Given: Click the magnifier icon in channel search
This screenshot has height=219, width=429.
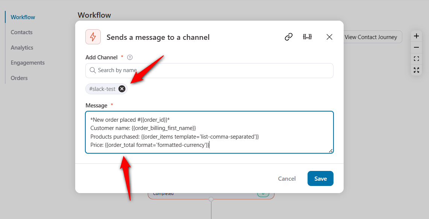Looking at the screenshot, I should point(92,70).
